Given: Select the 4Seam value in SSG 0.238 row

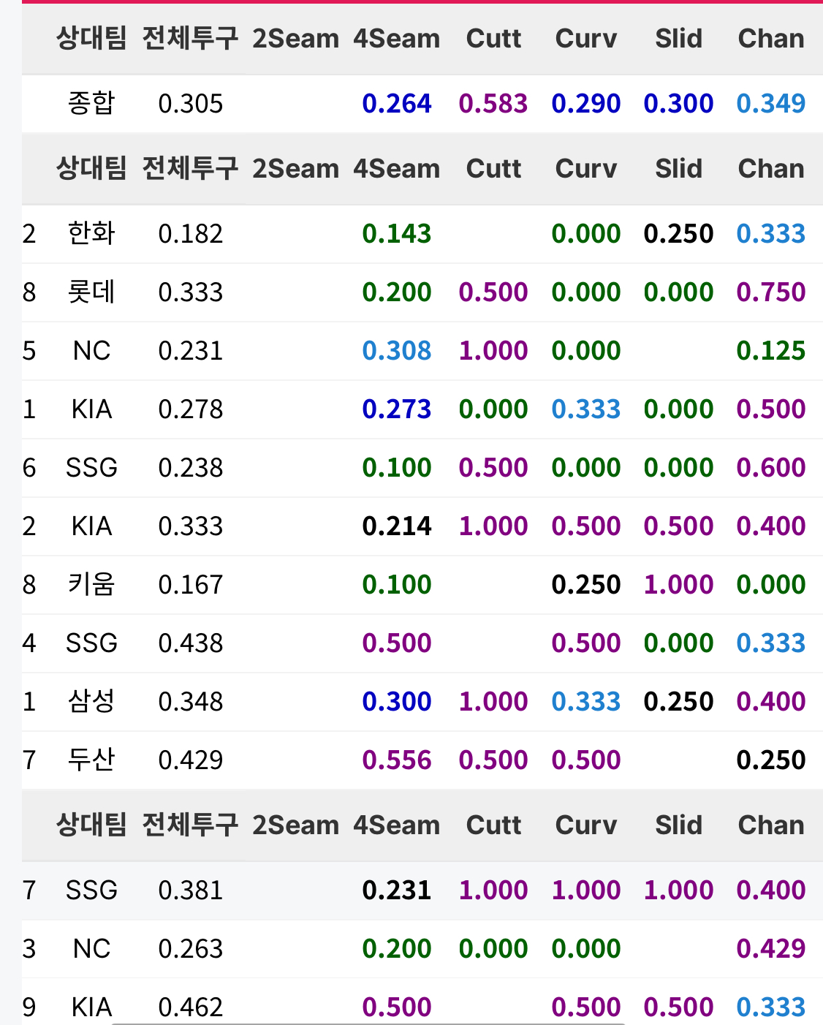Looking at the screenshot, I should [x=397, y=468].
